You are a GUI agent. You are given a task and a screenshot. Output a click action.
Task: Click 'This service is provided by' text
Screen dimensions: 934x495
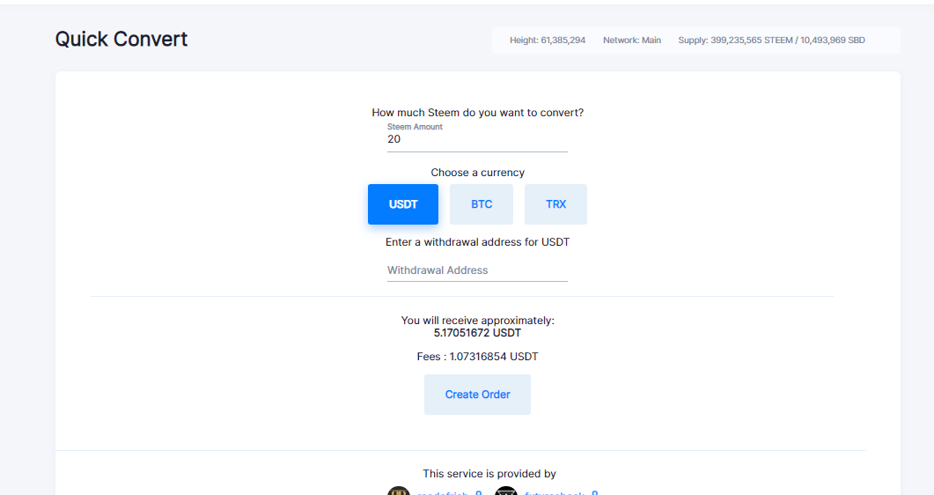click(489, 474)
